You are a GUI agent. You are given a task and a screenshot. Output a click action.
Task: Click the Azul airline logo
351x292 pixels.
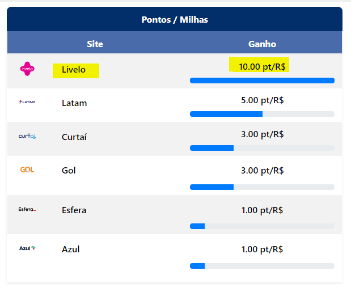coord(27,248)
